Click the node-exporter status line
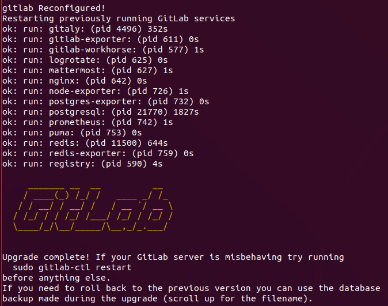 pos(95,92)
